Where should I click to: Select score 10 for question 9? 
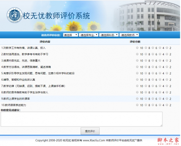tap(137, 99)
